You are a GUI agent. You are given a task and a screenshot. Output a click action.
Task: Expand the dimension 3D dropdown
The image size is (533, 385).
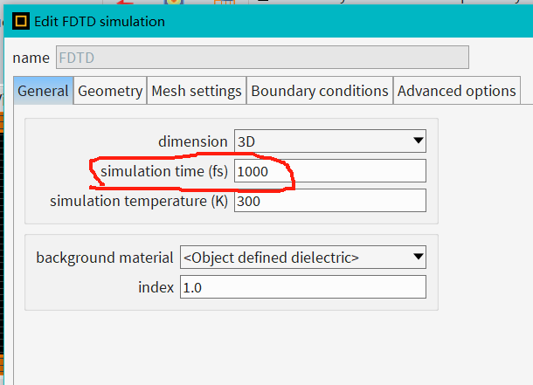coord(329,141)
